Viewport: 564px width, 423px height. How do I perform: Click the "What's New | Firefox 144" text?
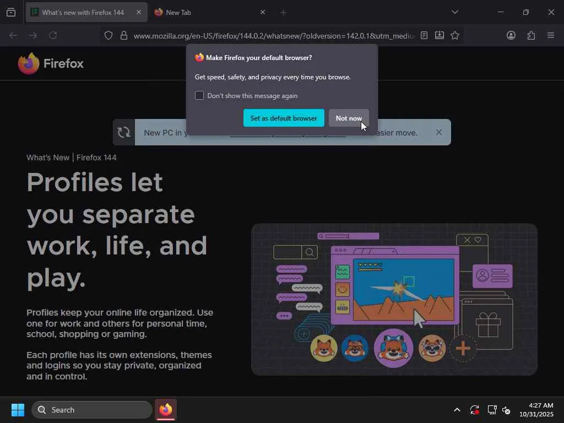tap(71, 158)
